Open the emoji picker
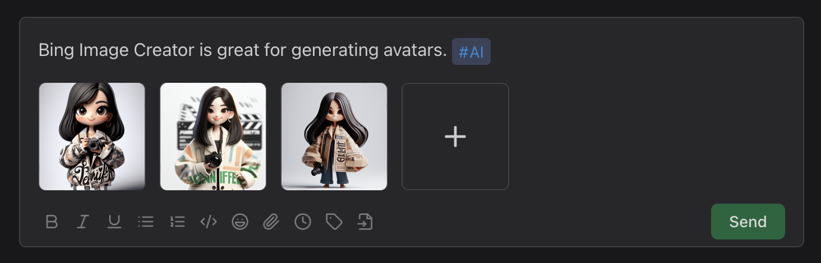 click(240, 222)
